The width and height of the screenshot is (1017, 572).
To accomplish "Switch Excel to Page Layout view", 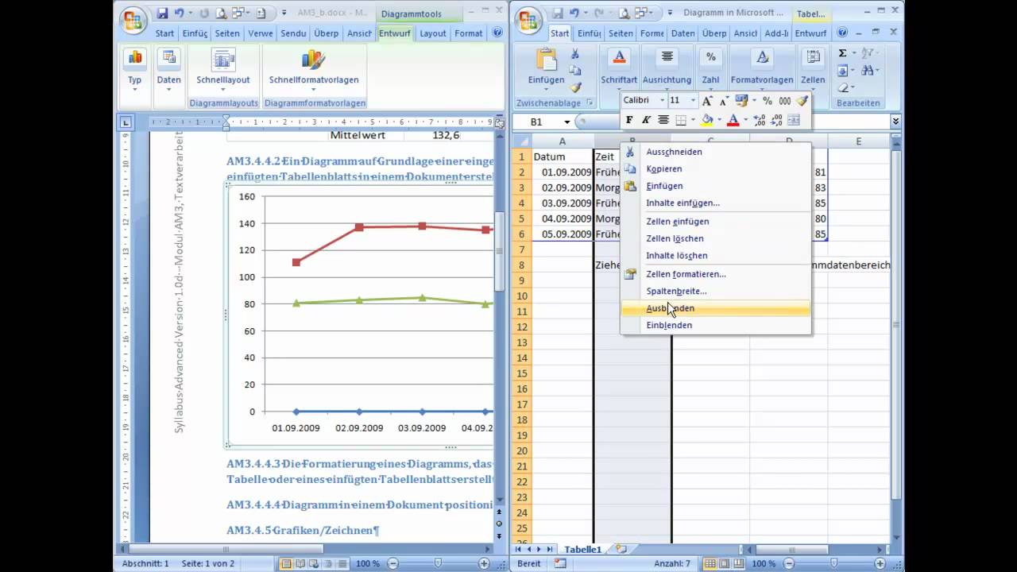I will (725, 563).
